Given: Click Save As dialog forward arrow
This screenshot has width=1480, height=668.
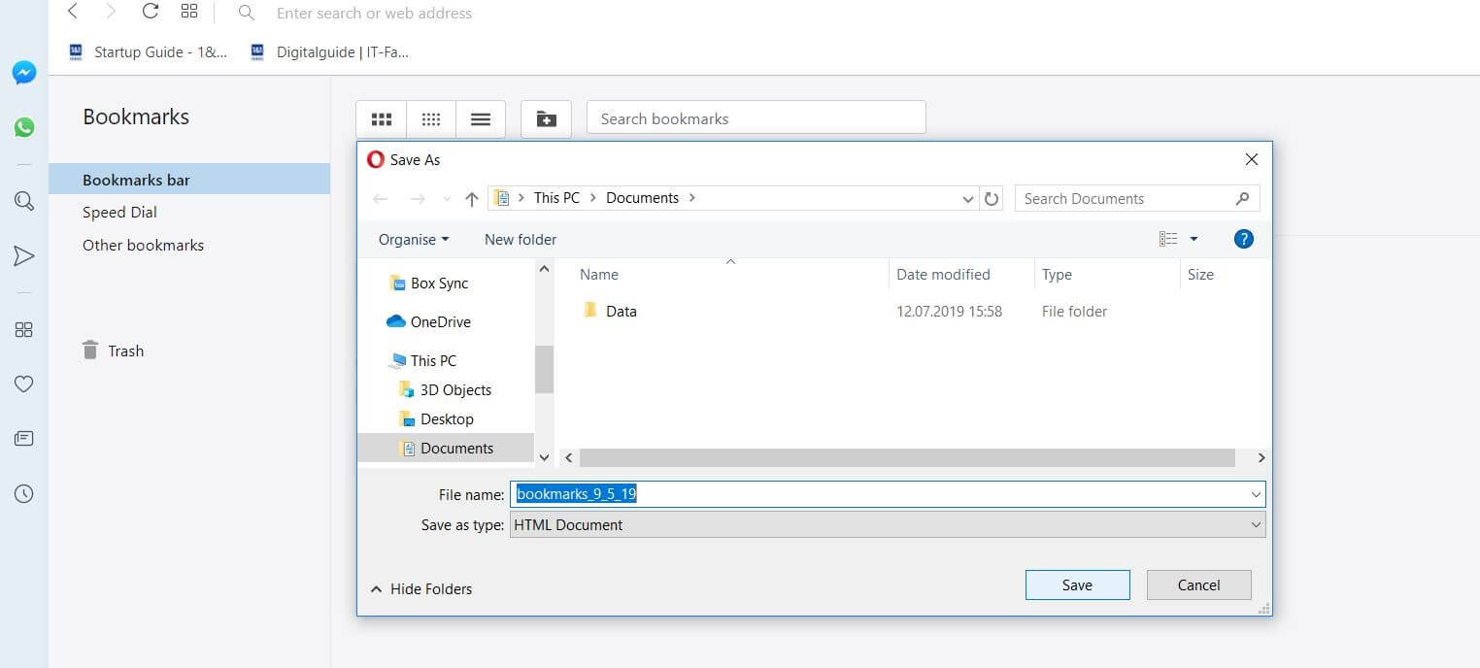Looking at the screenshot, I should [418, 198].
